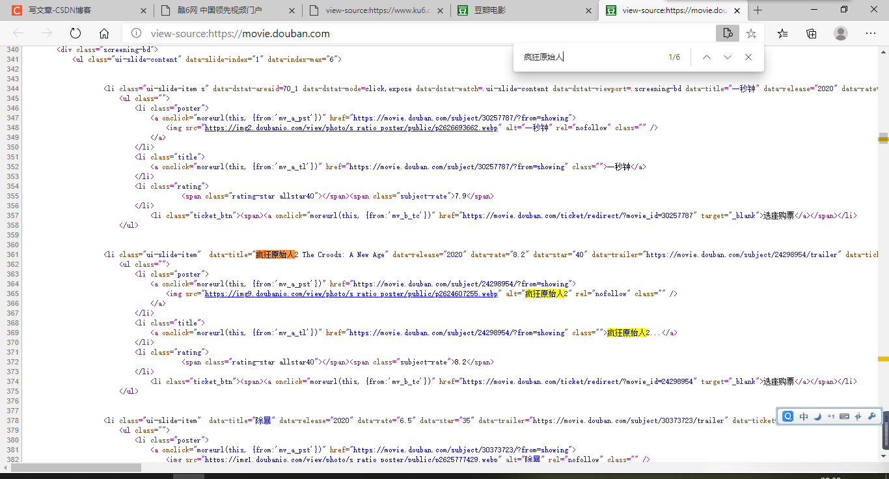Open the favorites list
The image size is (889, 479).
782,34
